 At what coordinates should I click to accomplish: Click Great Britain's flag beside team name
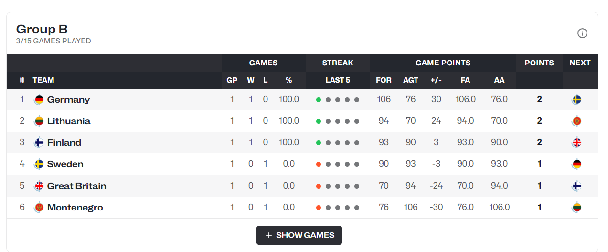click(x=39, y=186)
